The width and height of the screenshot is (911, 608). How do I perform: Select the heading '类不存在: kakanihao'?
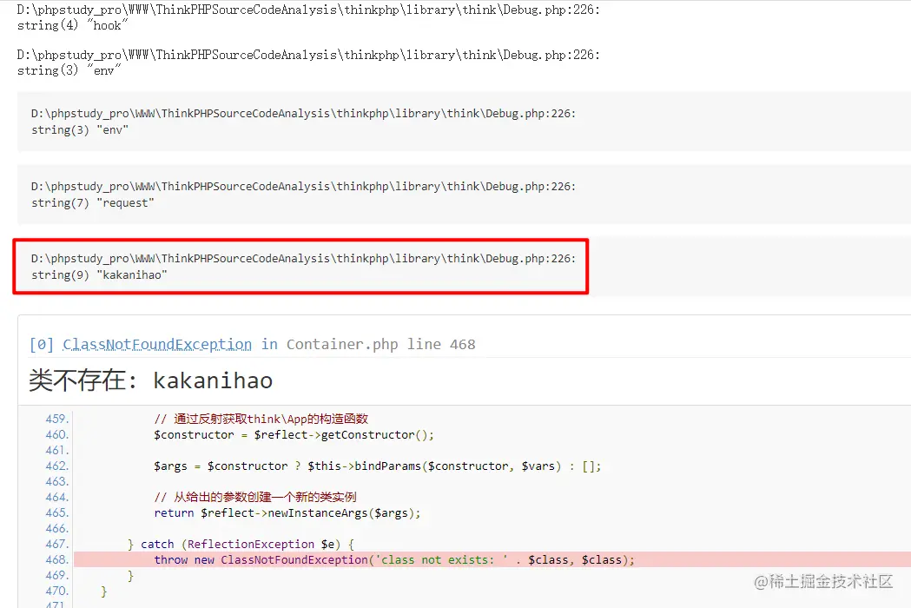[x=150, y=380]
